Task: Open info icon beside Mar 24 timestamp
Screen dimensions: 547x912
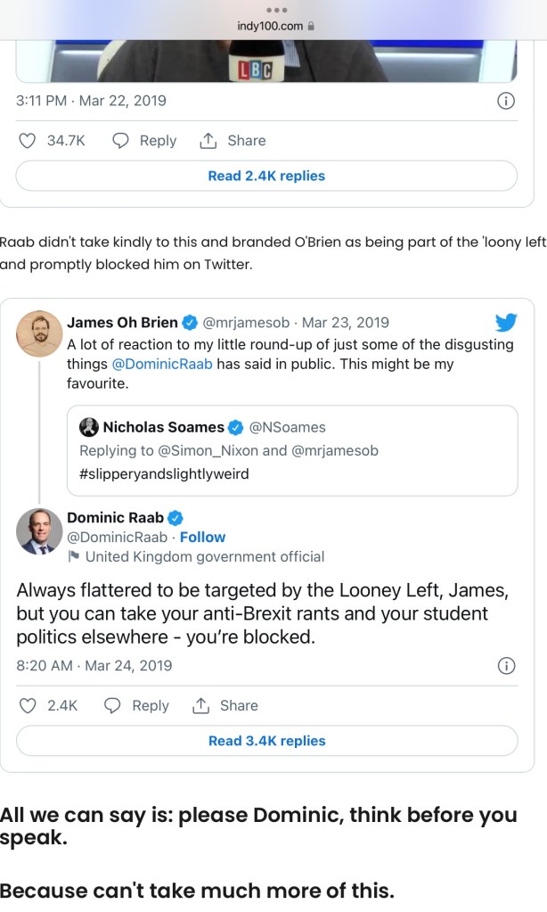Action: [x=505, y=666]
